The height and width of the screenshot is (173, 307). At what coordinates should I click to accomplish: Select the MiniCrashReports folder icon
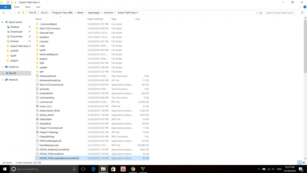click(37, 54)
